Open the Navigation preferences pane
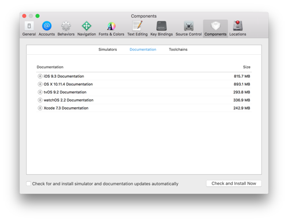The height and width of the screenshot is (222, 288). pyautogui.click(x=86, y=28)
